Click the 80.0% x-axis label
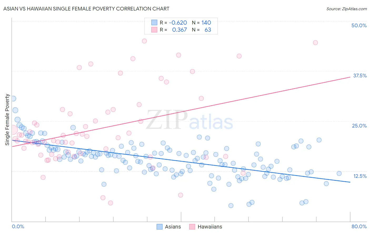The width and height of the screenshot is (370, 234). click(359, 226)
